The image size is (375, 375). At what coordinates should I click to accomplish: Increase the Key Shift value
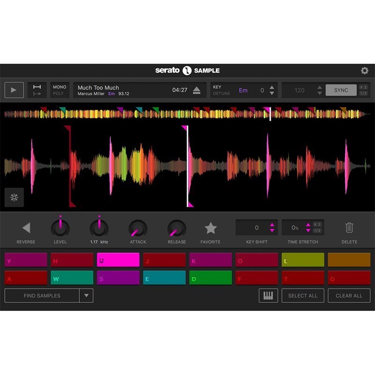[272, 225]
